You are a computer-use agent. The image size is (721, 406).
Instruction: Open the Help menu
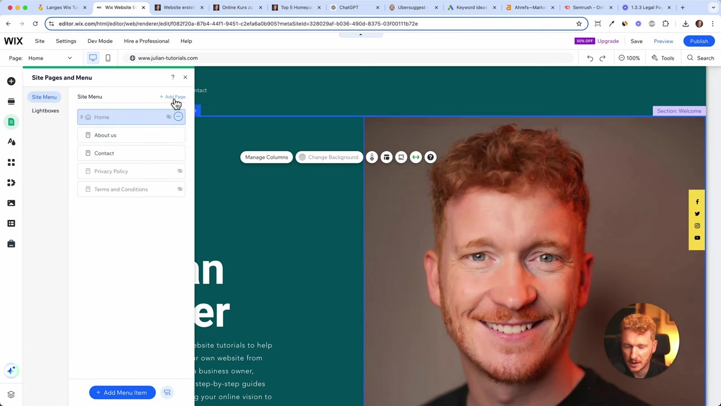click(186, 41)
